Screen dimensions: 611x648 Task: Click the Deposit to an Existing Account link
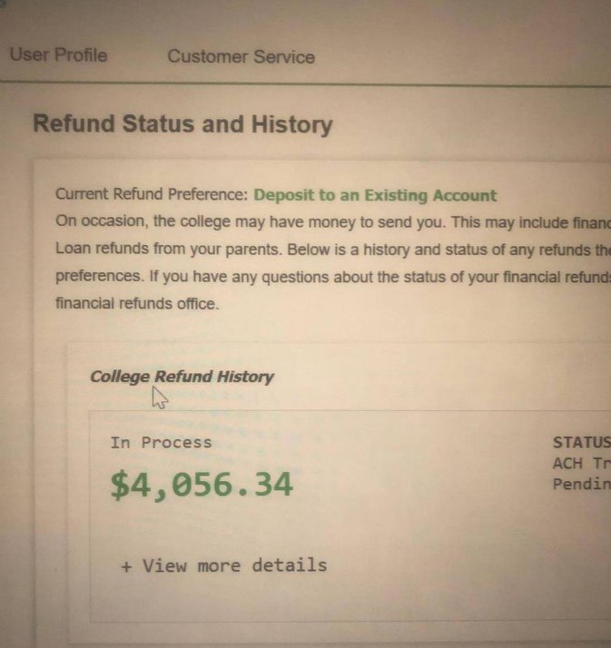375,195
